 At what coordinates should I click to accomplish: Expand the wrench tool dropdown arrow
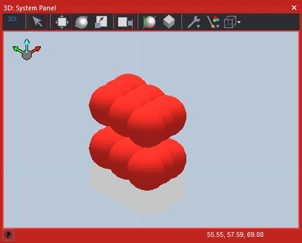point(198,26)
